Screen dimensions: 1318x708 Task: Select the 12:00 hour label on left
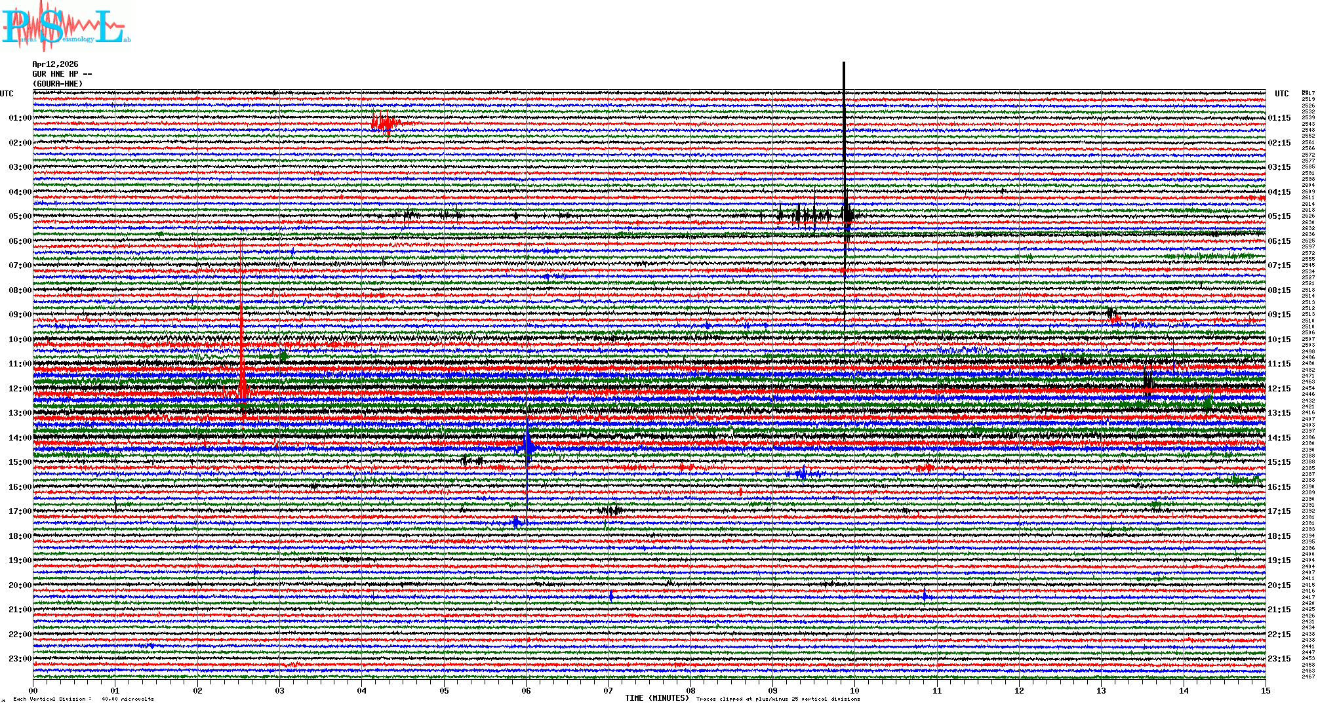click(x=20, y=389)
